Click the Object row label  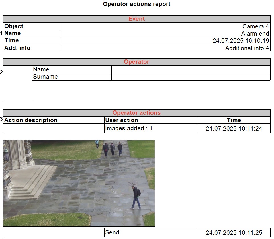click(14, 26)
